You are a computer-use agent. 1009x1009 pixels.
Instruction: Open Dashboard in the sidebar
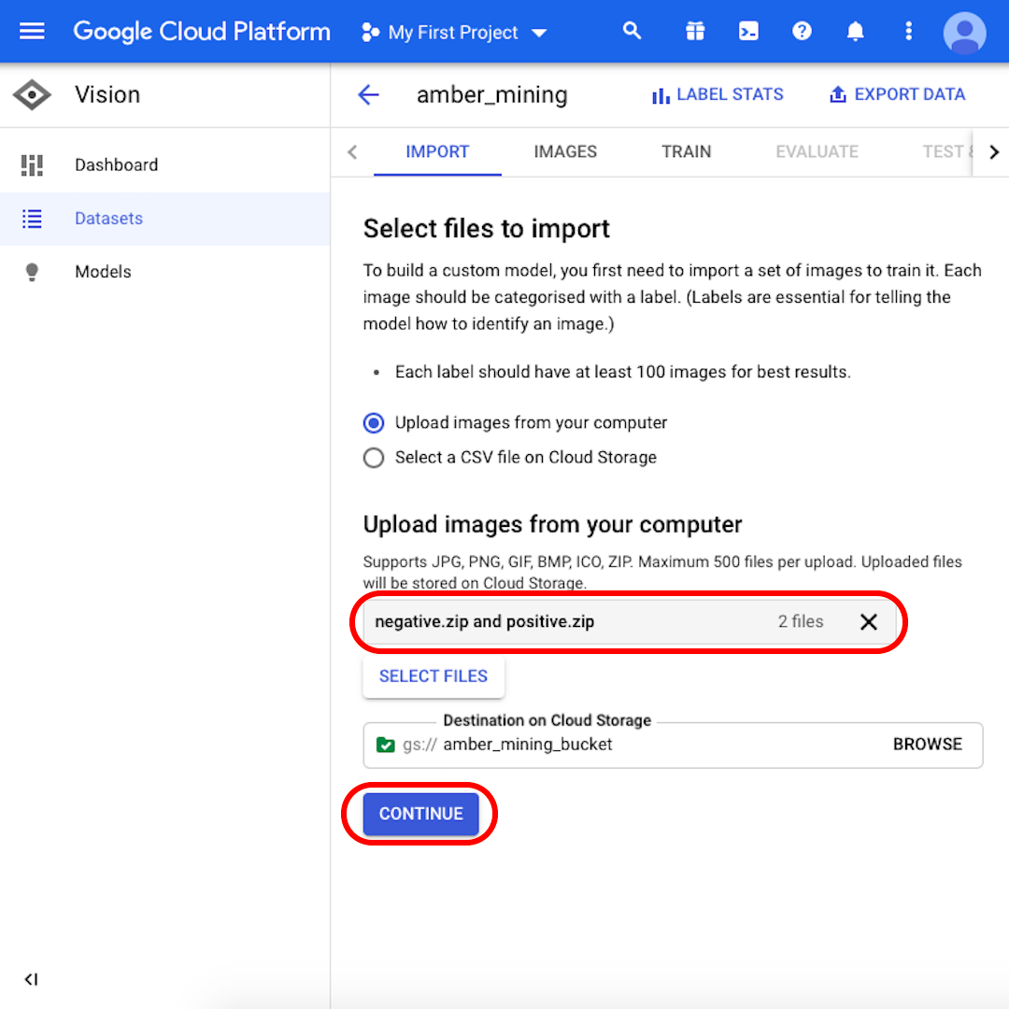tap(164, 164)
